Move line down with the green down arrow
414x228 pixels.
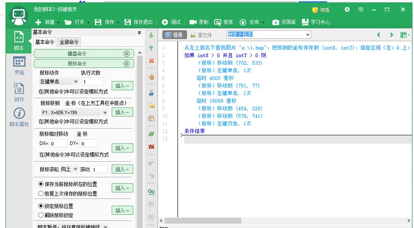point(151,35)
